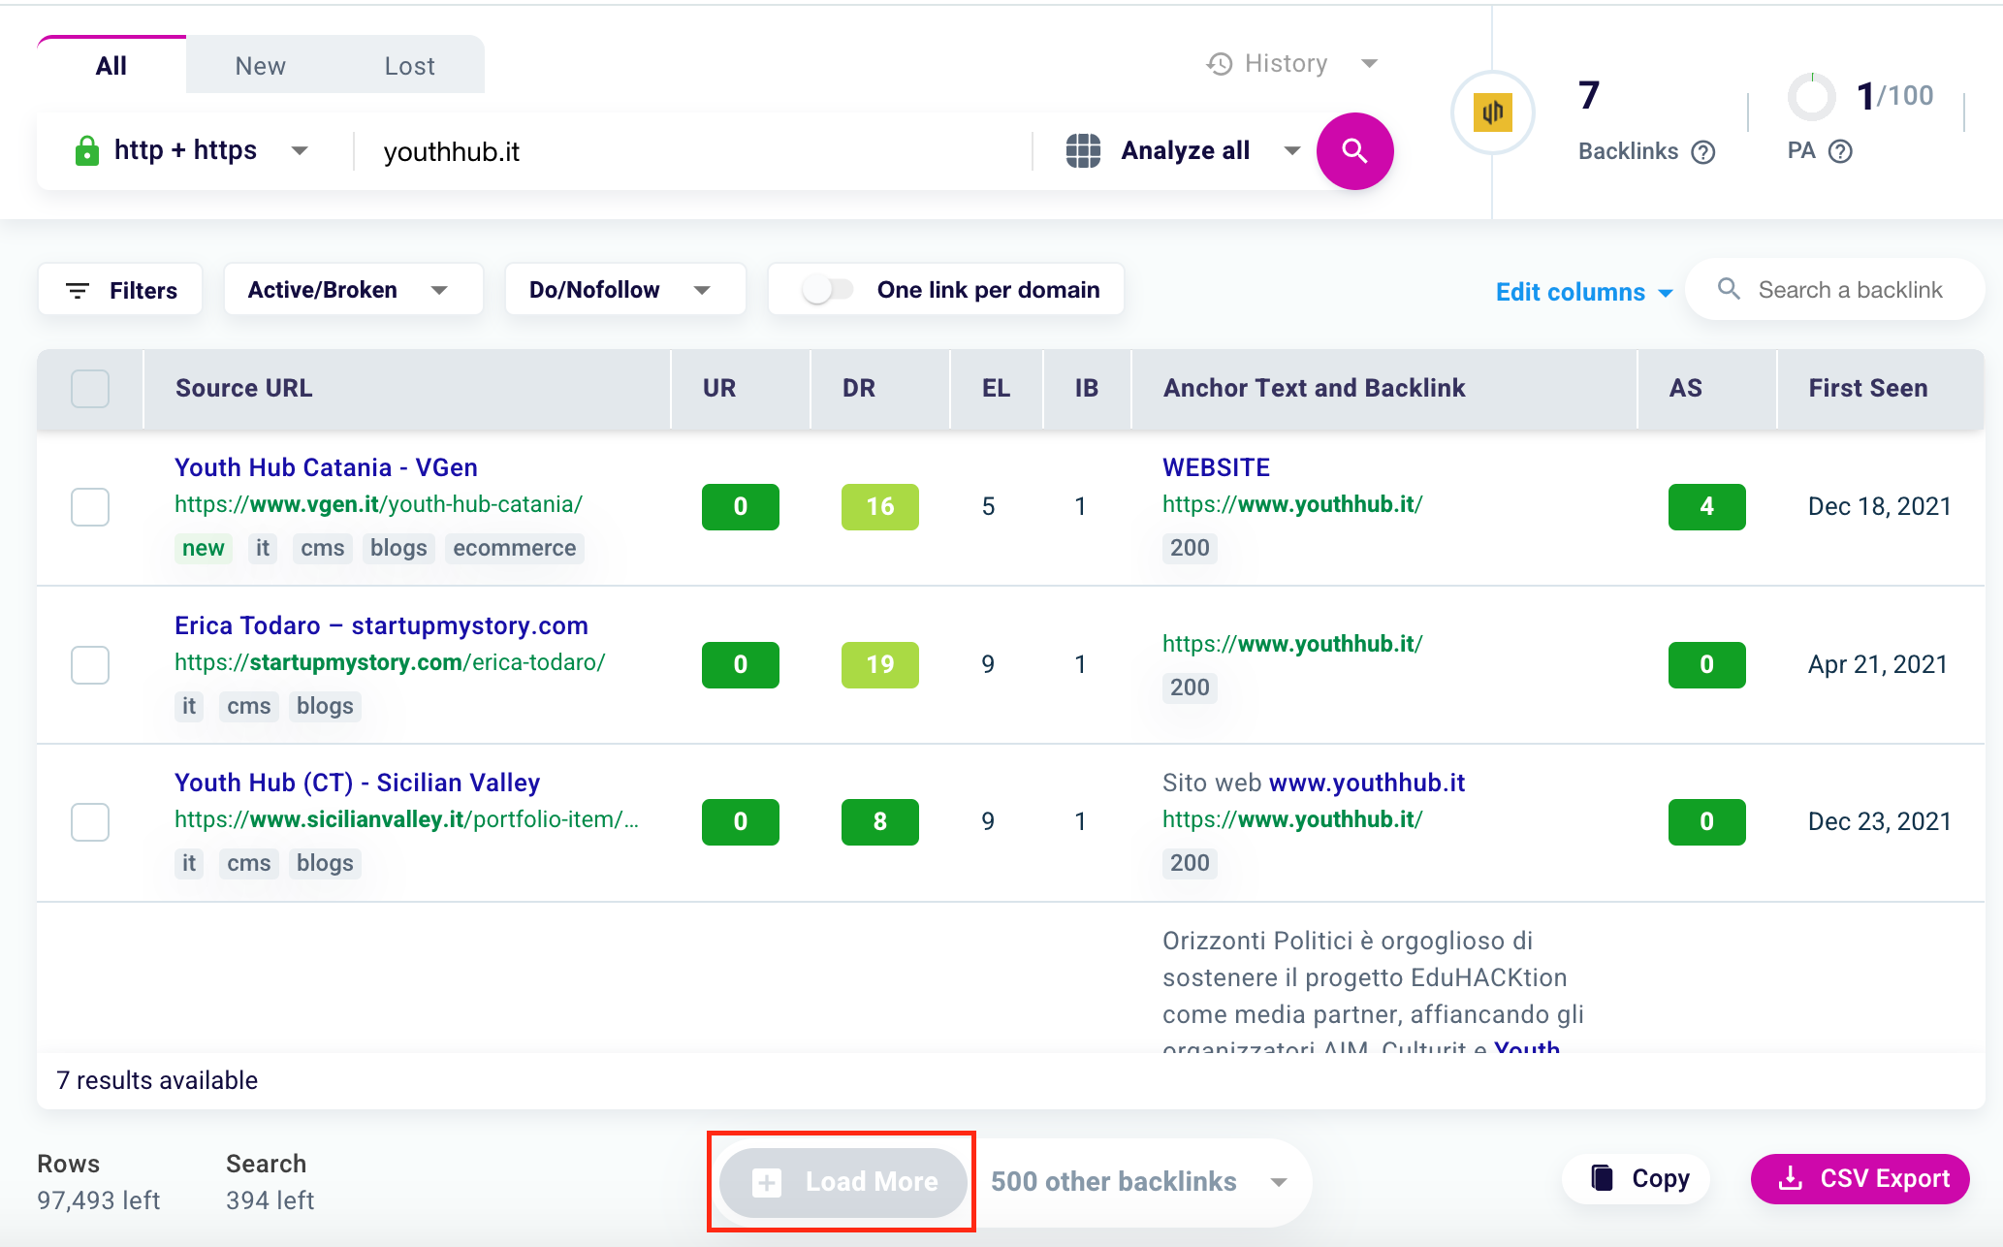Check the Erica Todaro row checkbox
The height and width of the screenshot is (1247, 2003).
coord(90,665)
